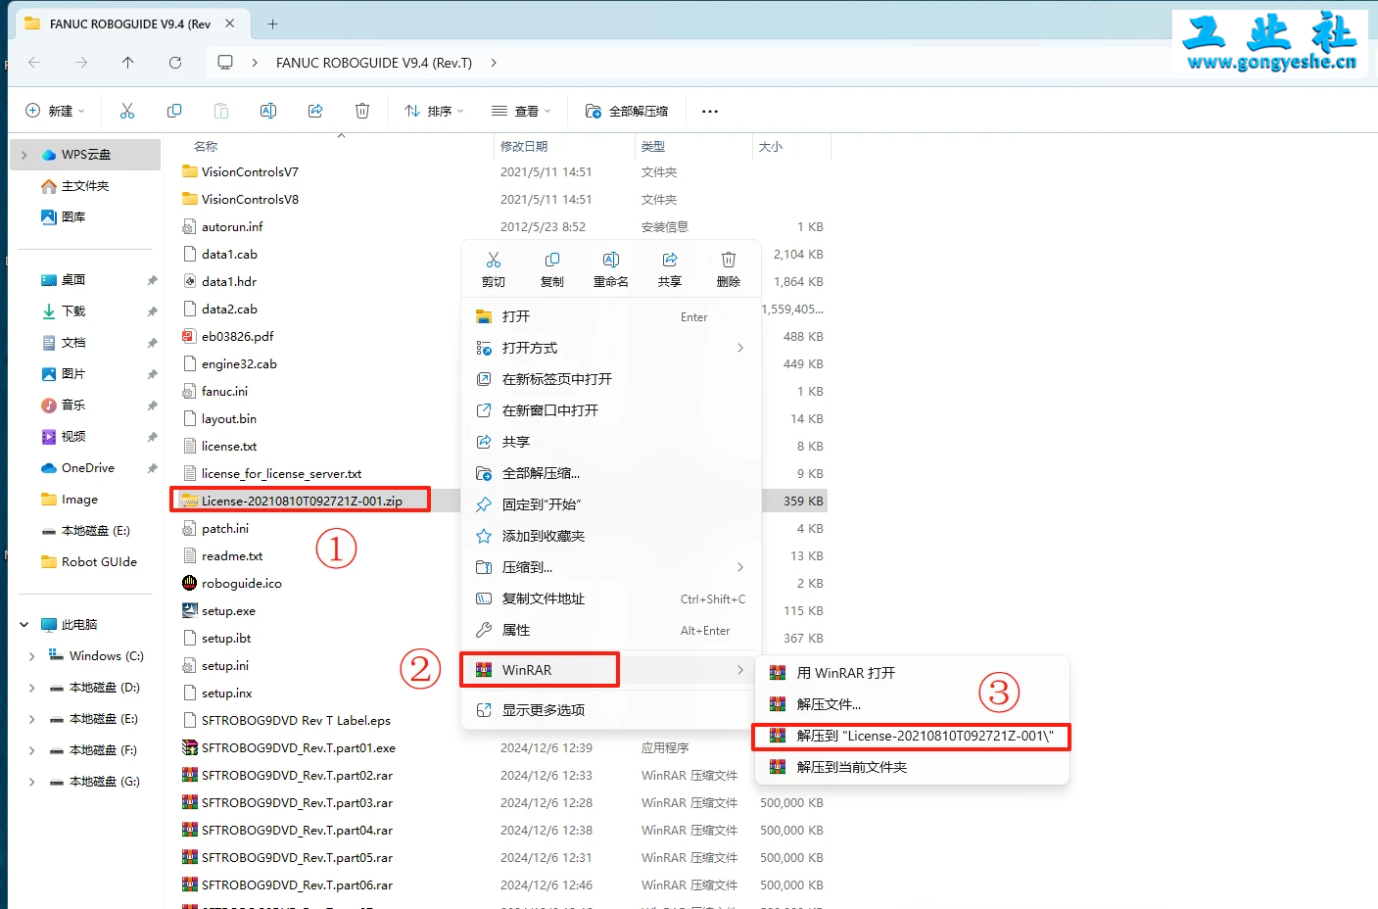Select SFTROBOG9DVD_Rev.T.part01.exe
Viewport: 1378px width, 909px height.
(299, 747)
